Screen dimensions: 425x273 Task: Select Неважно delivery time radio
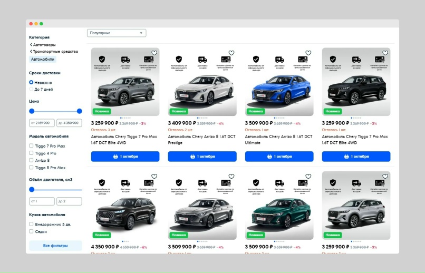click(x=31, y=82)
